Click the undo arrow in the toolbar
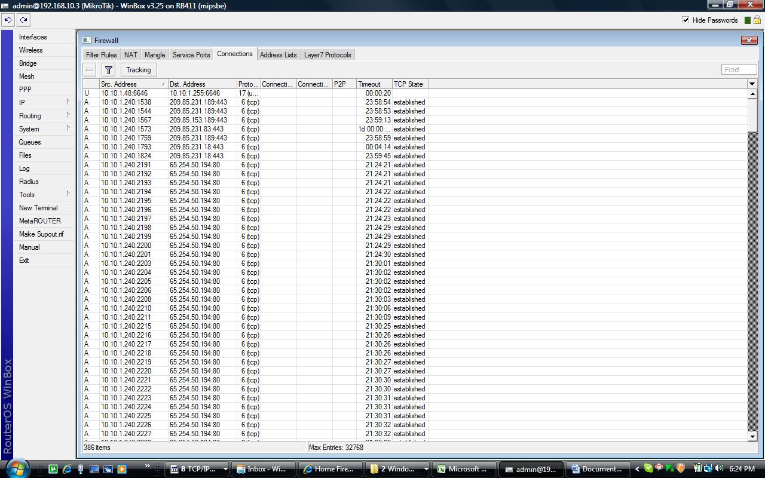 point(8,20)
